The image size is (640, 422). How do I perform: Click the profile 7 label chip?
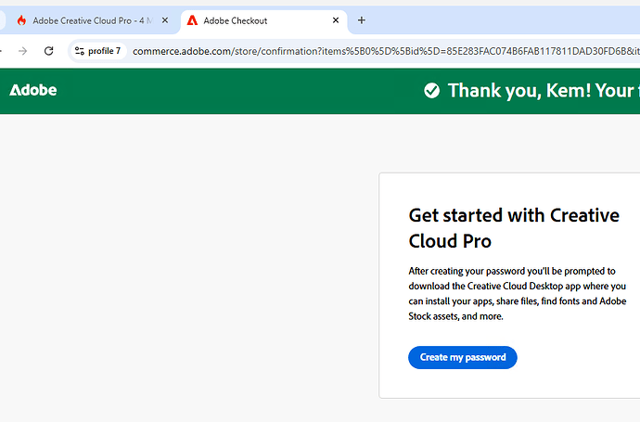(x=104, y=51)
